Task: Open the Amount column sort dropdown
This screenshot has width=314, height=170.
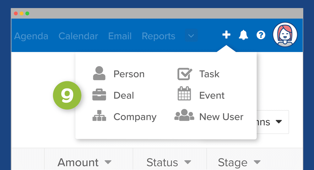Action: [x=108, y=162]
